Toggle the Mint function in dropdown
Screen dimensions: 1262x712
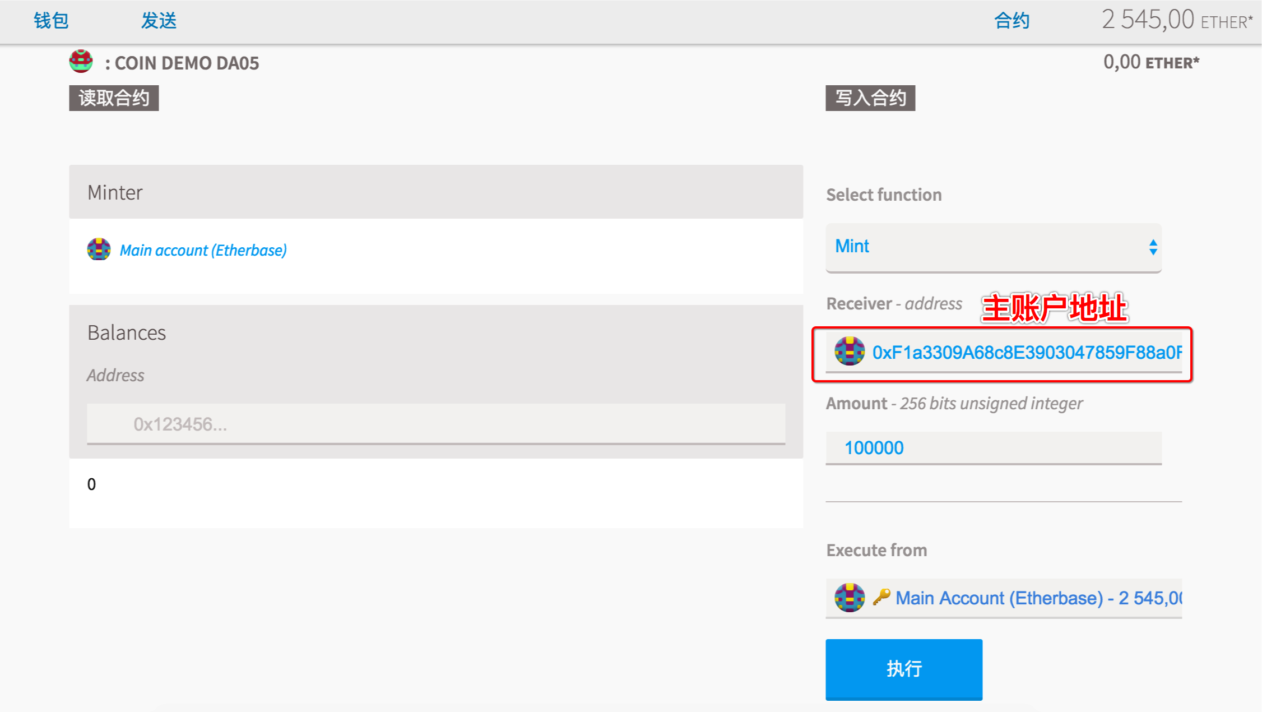click(x=994, y=247)
